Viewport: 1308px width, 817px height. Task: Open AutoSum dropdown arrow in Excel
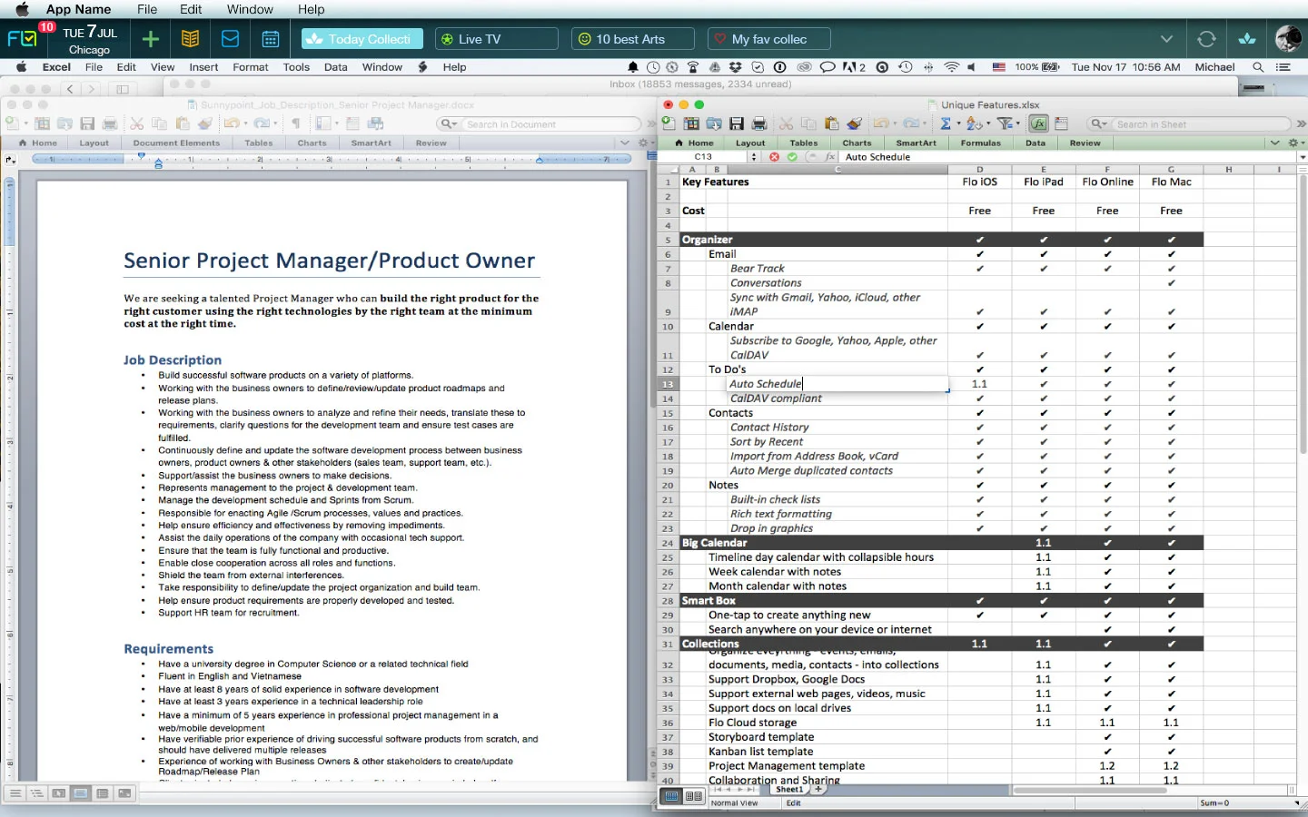958,123
